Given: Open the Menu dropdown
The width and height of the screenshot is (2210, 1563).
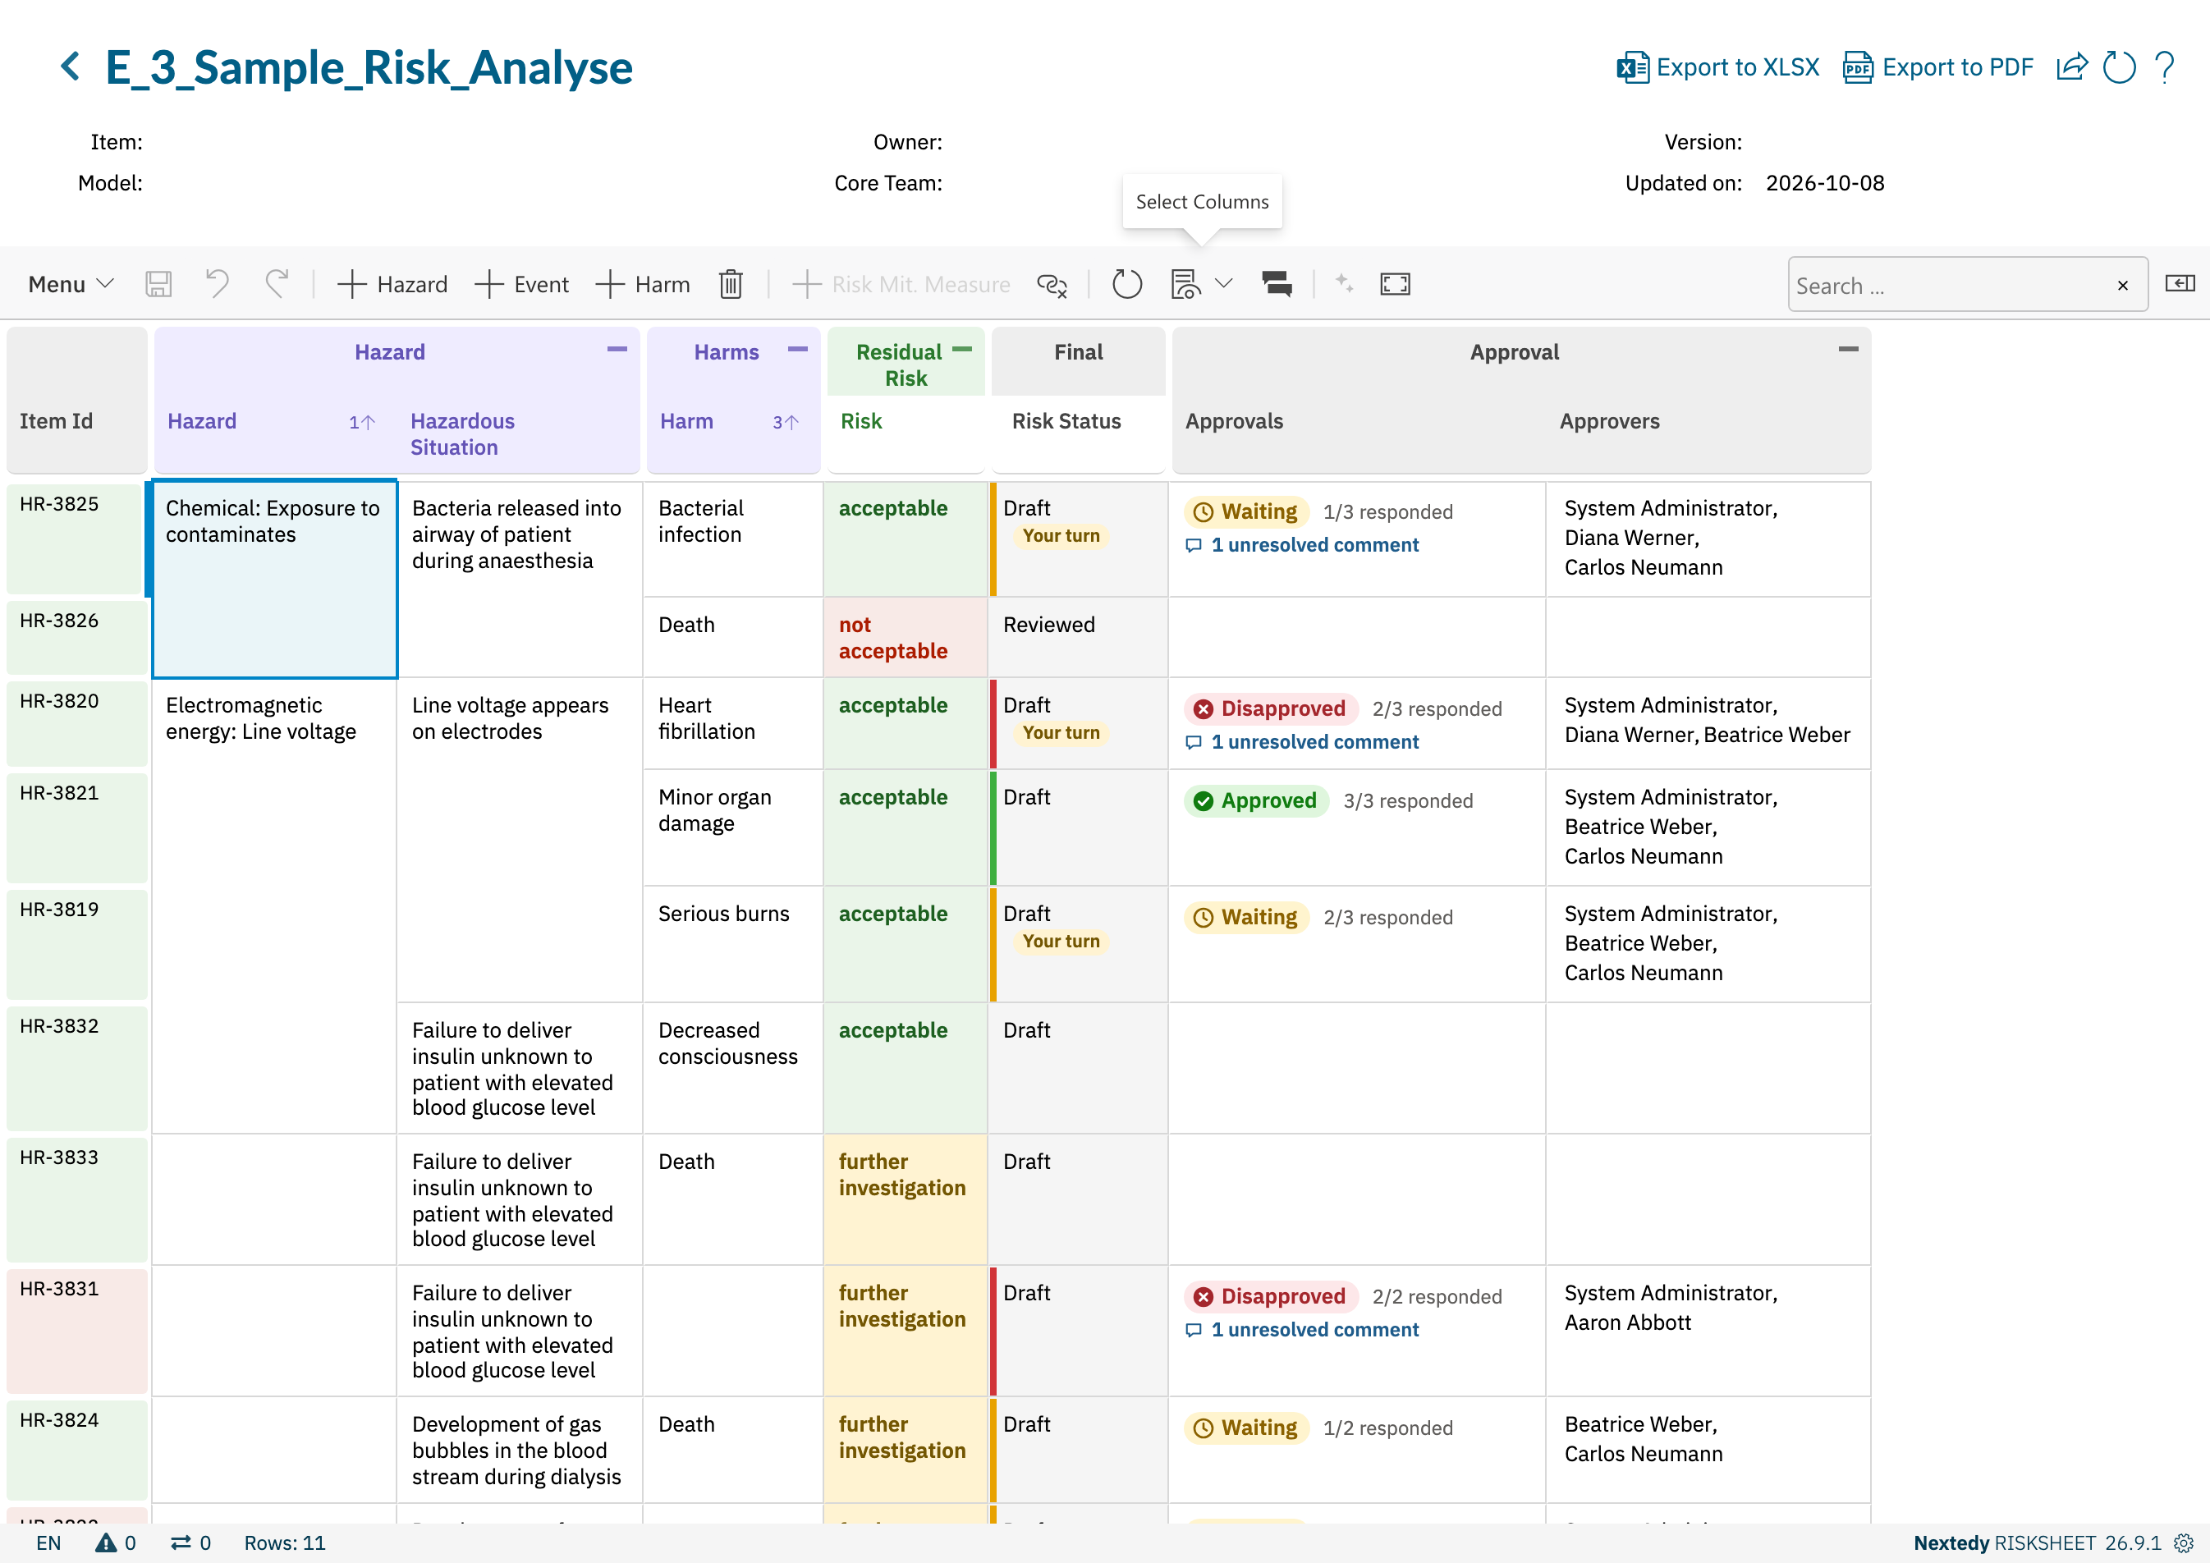Looking at the screenshot, I should [x=71, y=284].
